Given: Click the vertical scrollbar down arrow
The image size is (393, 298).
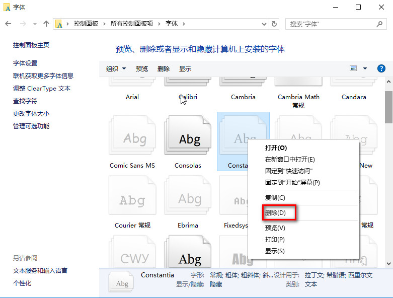Looking at the screenshot, I should coord(388,263).
